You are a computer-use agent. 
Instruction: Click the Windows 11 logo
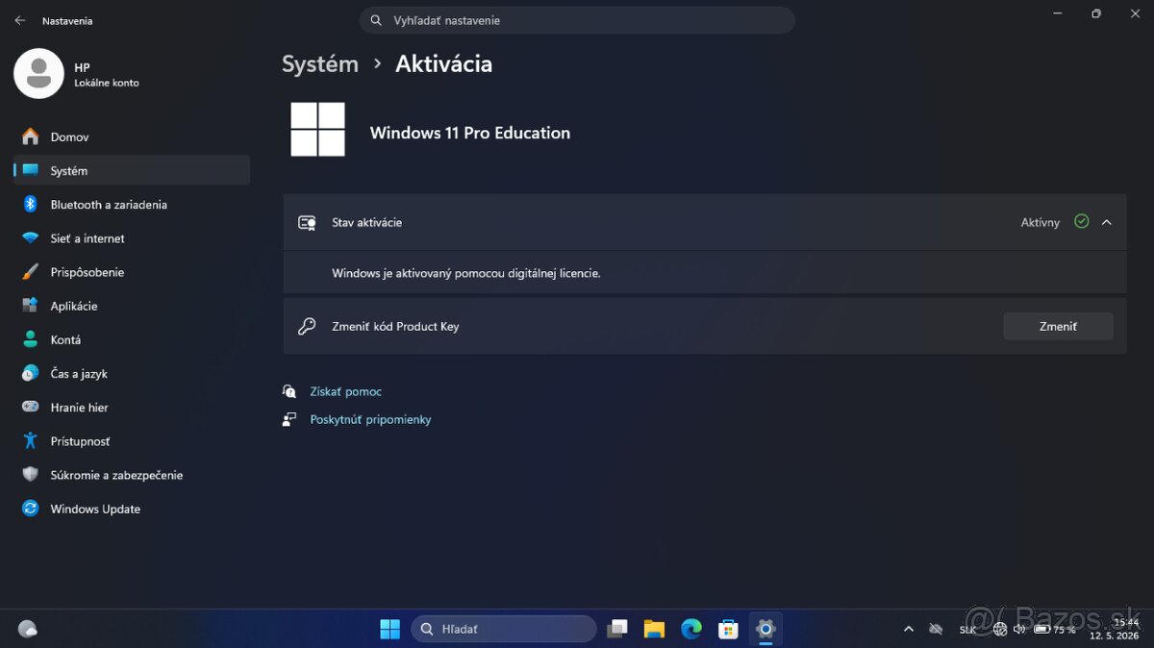tap(317, 129)
